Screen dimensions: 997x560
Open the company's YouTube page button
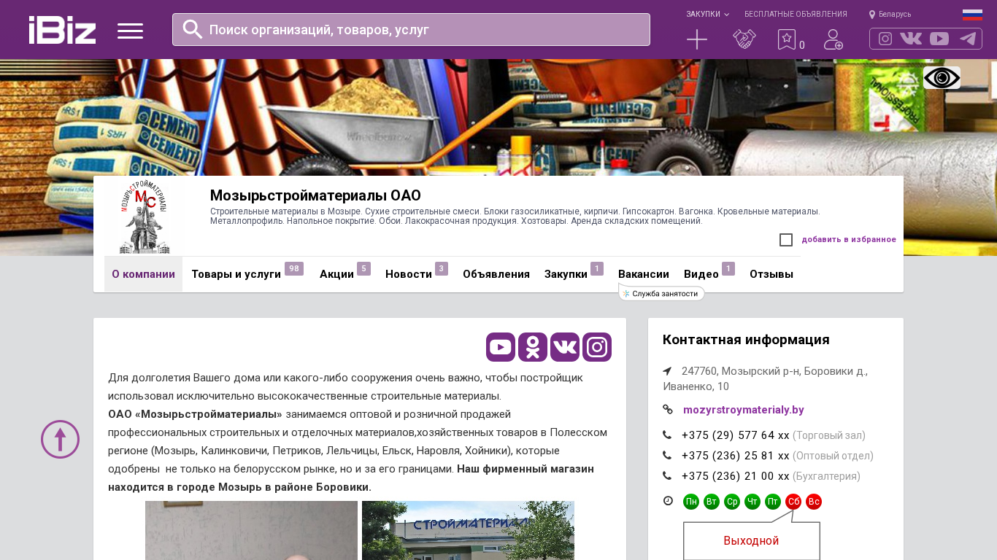pos(501,347)
